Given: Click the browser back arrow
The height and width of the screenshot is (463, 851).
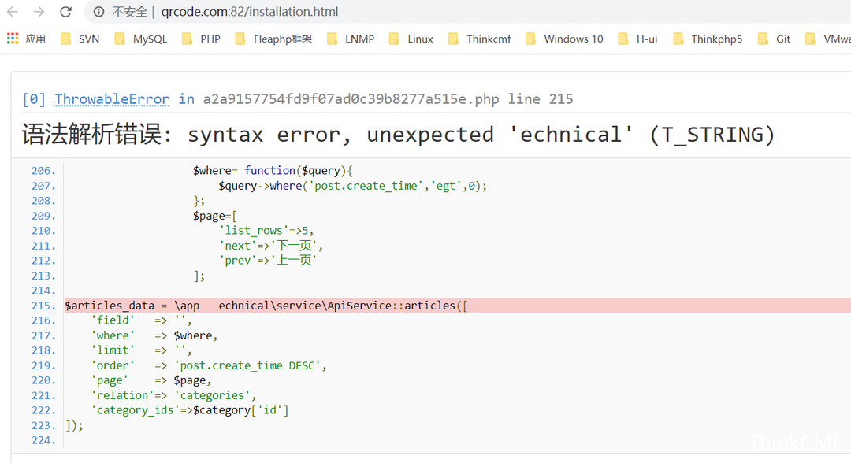Looking at the screenshot, I should pos(13,12).
